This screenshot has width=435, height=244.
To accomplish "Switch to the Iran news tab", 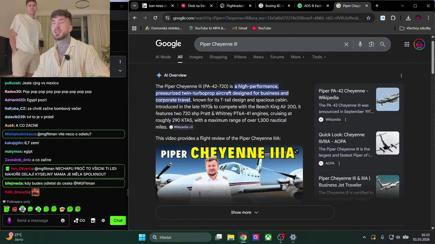I will click(158, 6).
